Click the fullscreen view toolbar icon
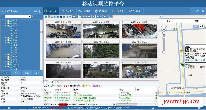The height and width of the screenshot is (110, 206). [x=74, y=16]
